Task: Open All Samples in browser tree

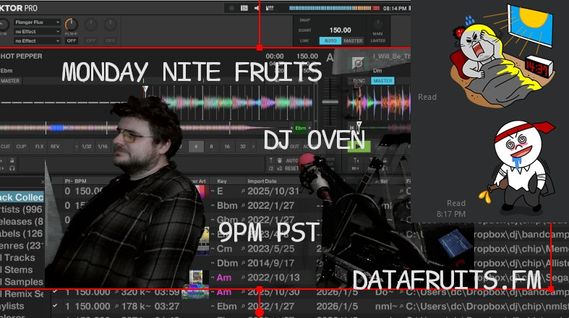Action: point(22,282)
